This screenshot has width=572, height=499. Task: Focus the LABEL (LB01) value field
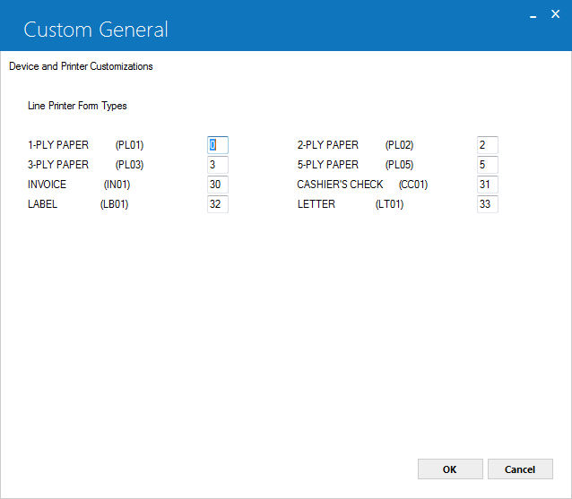tap(218, 204)
